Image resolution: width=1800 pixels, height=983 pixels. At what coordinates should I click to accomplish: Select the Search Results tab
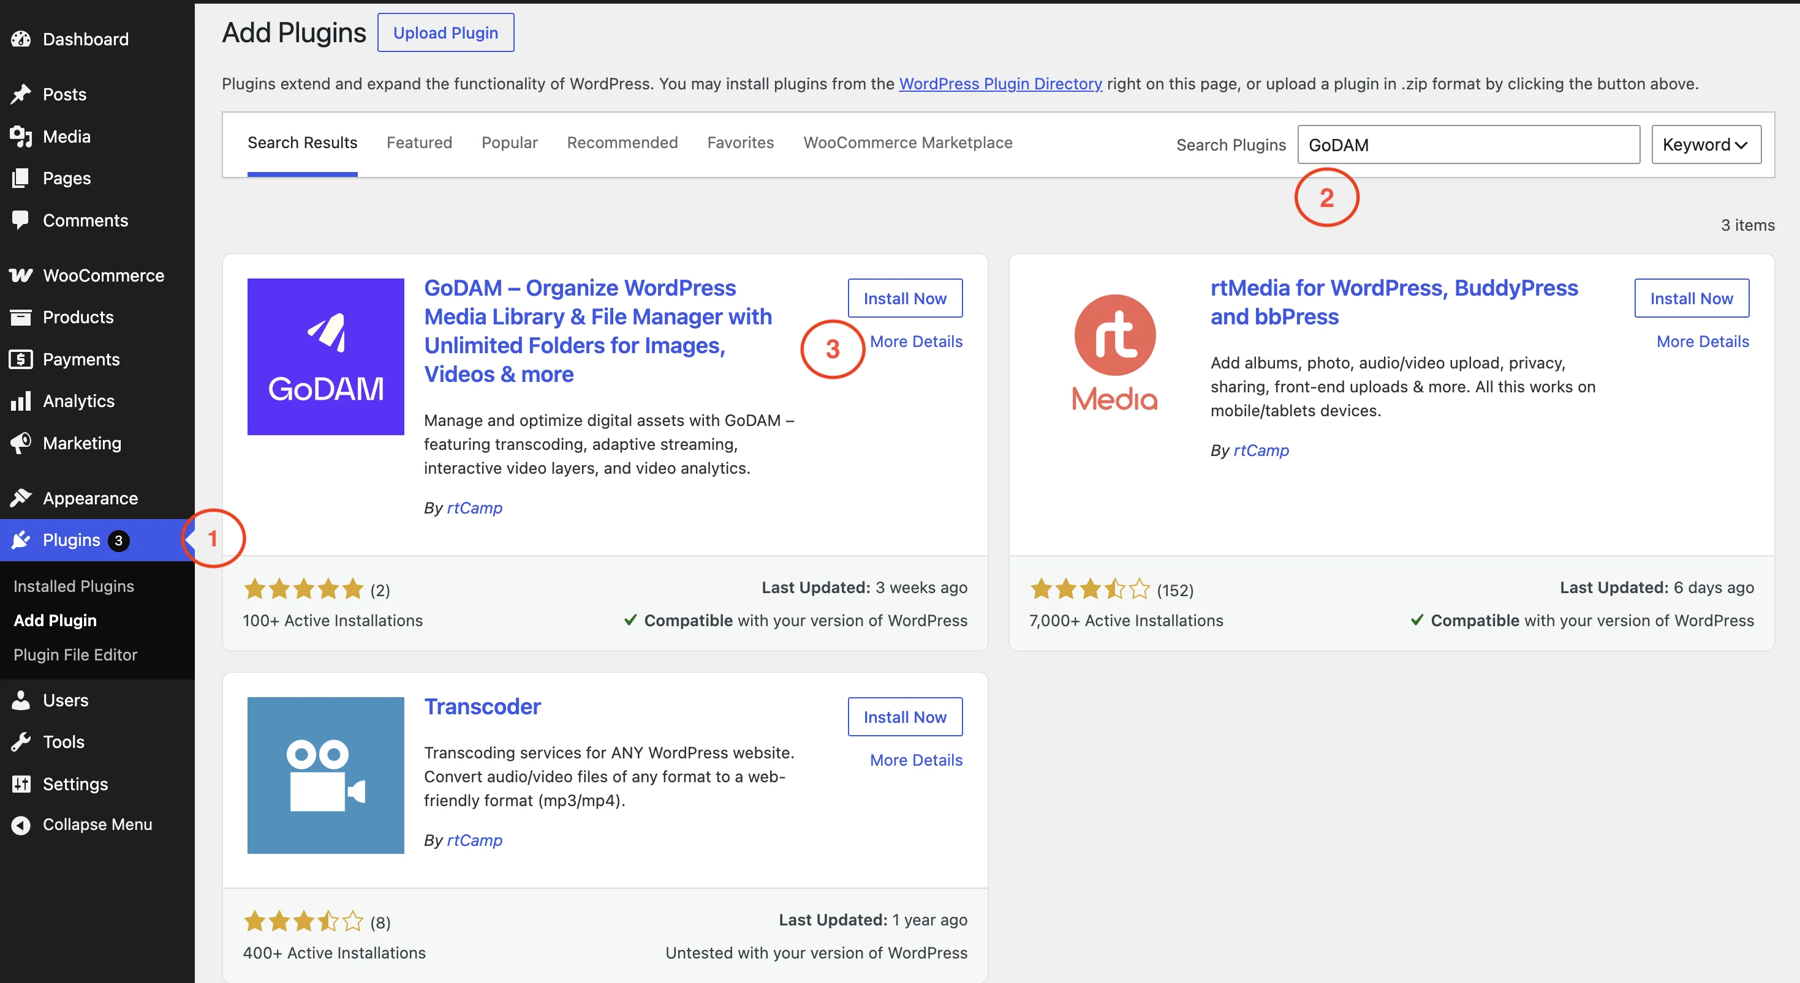302,143
